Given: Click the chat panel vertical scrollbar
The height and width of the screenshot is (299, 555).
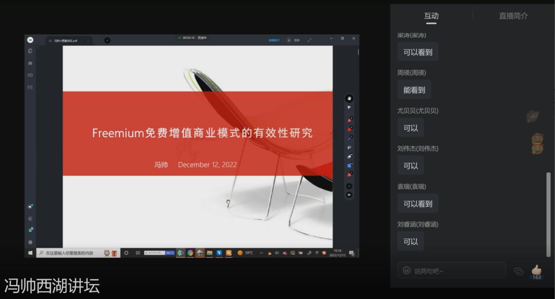Looking at the screenshot, I should (x=548, y=214).
